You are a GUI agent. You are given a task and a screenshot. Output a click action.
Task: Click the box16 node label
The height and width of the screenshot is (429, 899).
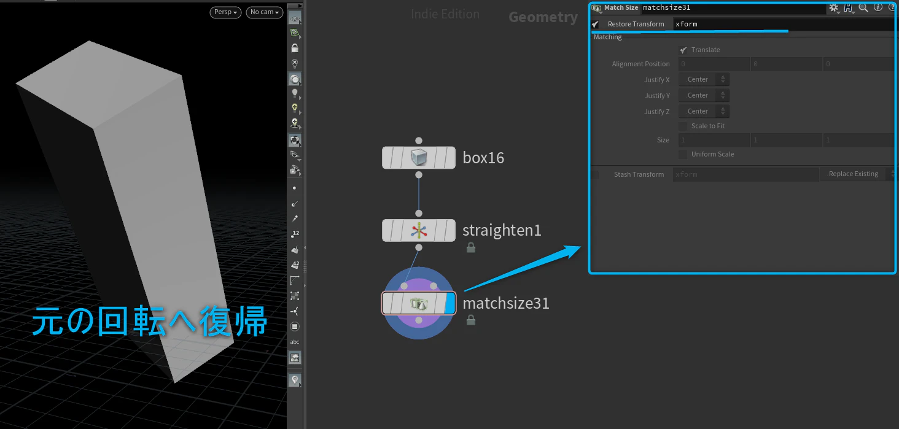(483, 158)
